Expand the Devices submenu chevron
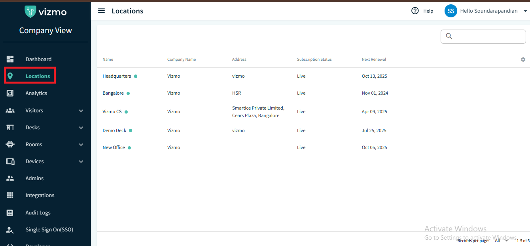530x246 pixels. coord(81,162)
